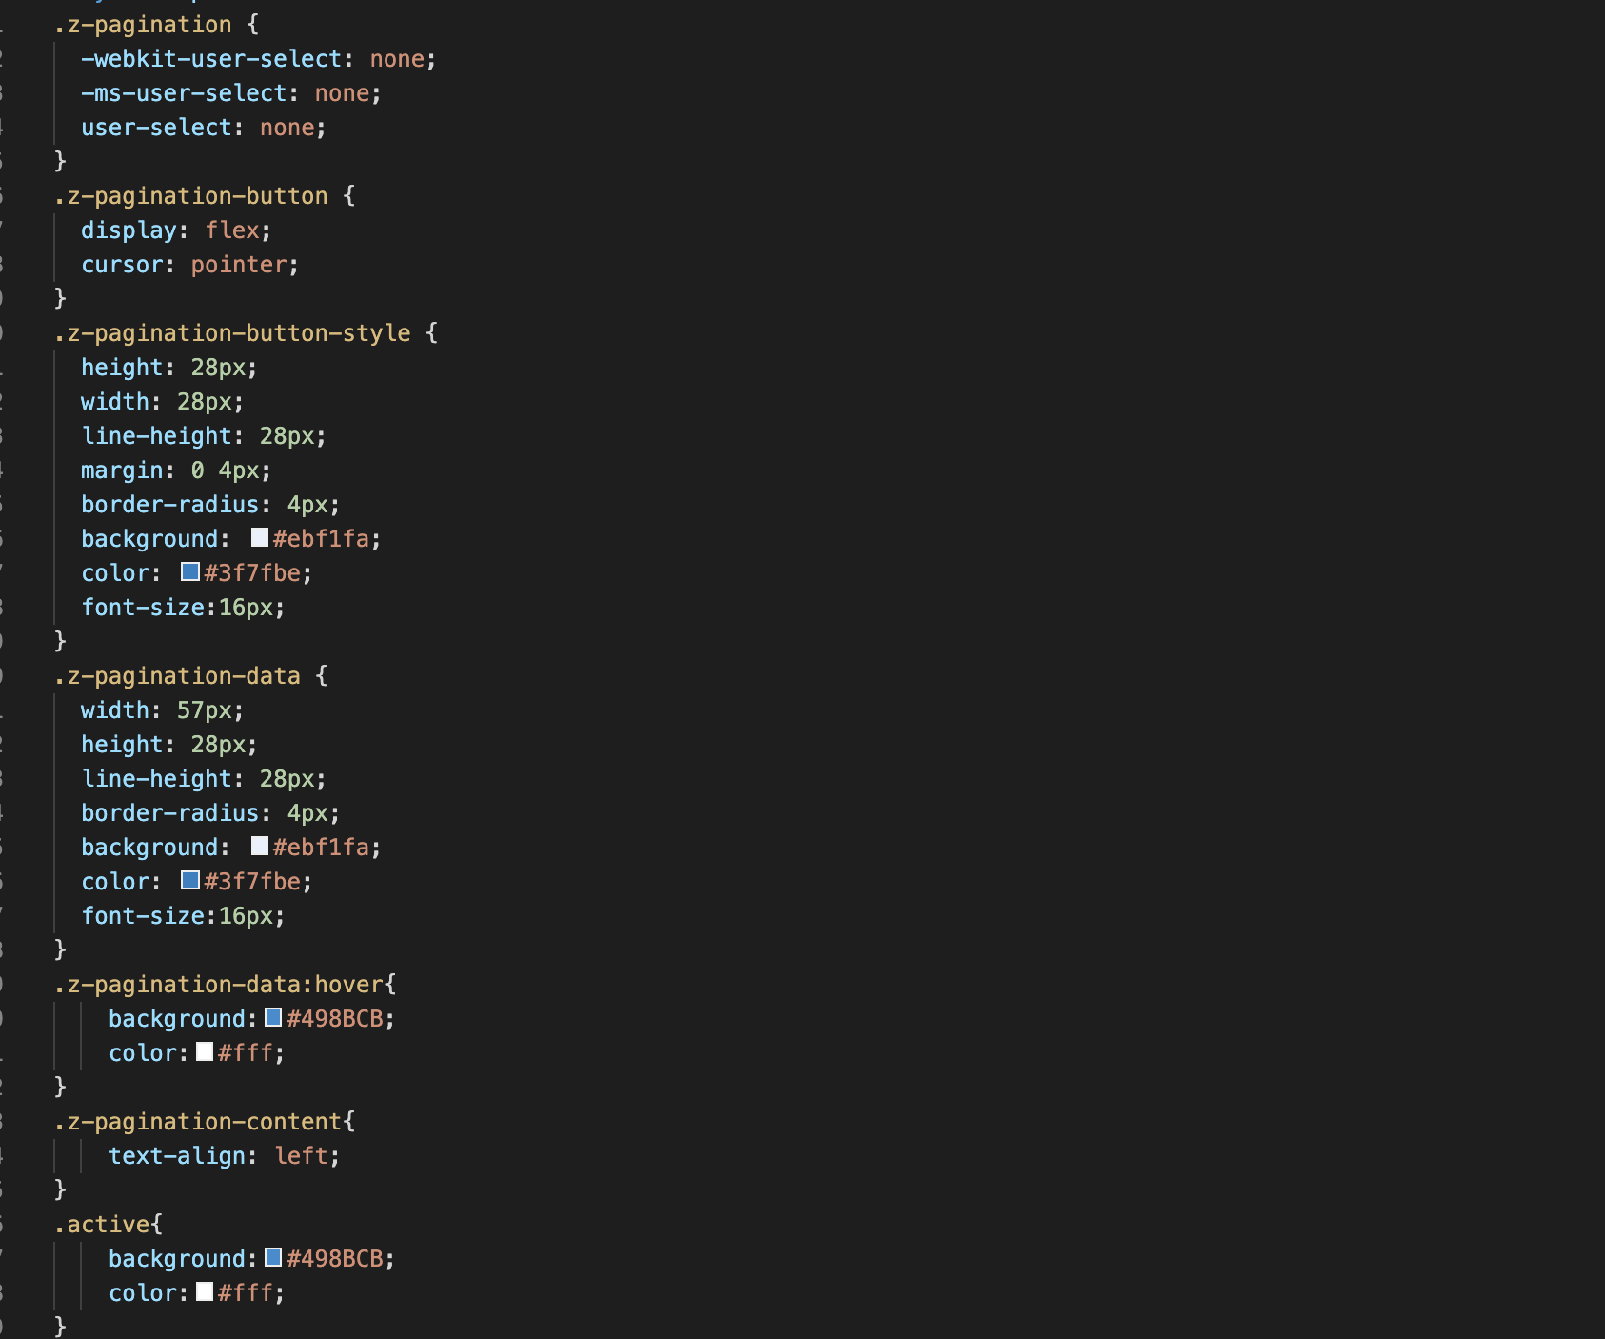Viewport: 1605px width, 1339px height.
Task: Click the 'text-align: left;' declaration
Action: pos(225,1156)
